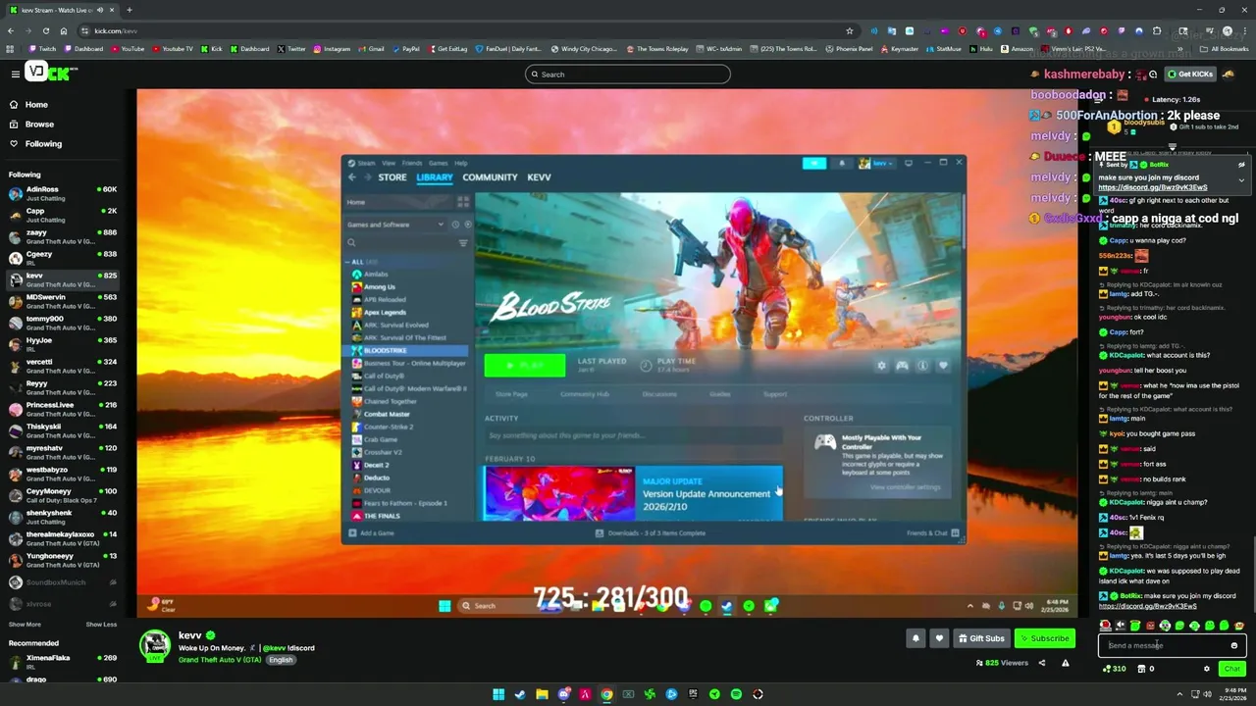The width and height of the screenshot is (1256, 706).
Task: Select Steam LIBRARY tab in stream
Action: 435,177
